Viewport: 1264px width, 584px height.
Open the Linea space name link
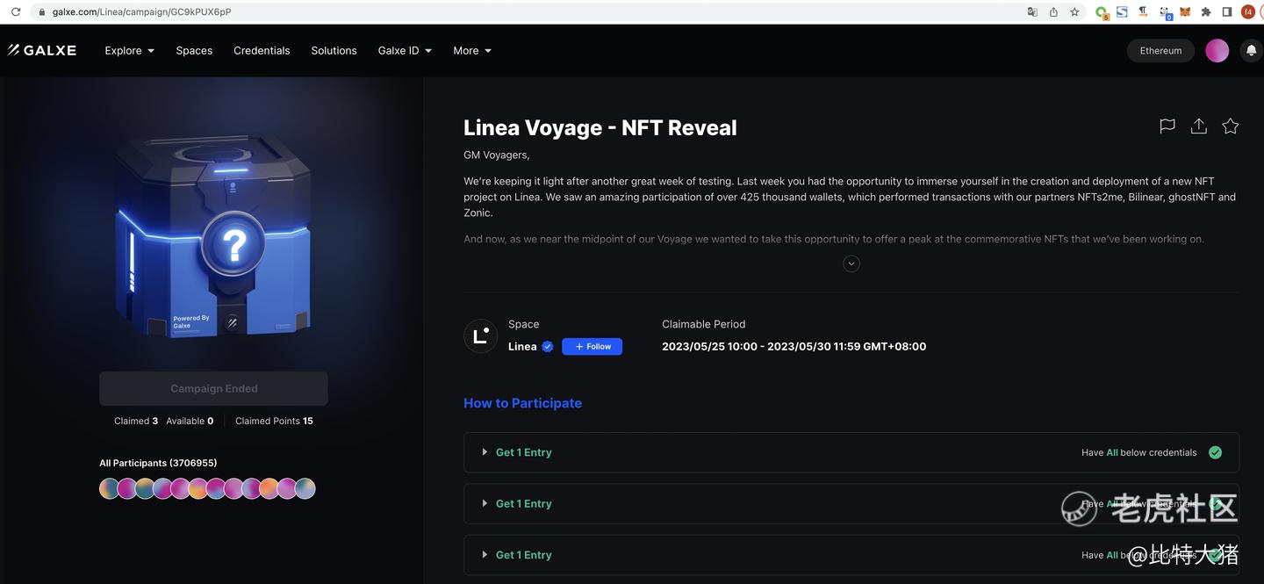click(x=522, y=347)
